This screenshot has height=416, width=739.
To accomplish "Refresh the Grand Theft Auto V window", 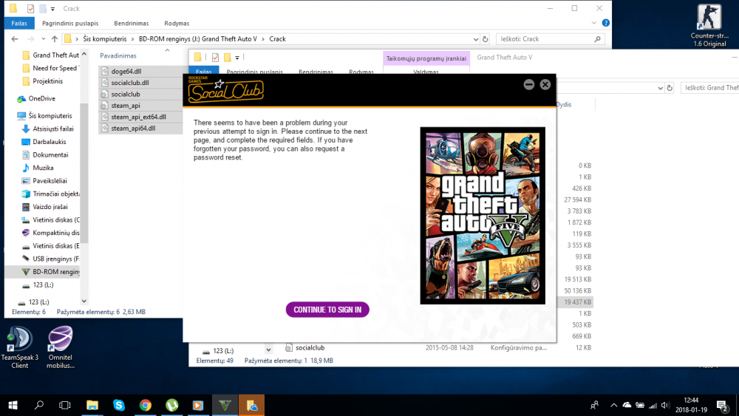I will coord(670,88).
